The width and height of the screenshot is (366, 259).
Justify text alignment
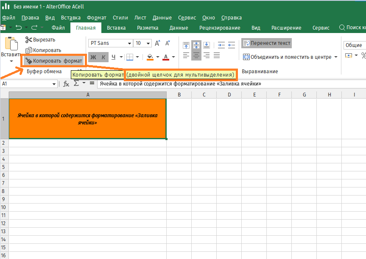click(217, 55)
